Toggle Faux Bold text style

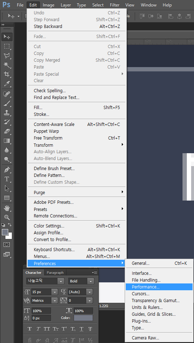pyautogui.click(x=29, y=329)
